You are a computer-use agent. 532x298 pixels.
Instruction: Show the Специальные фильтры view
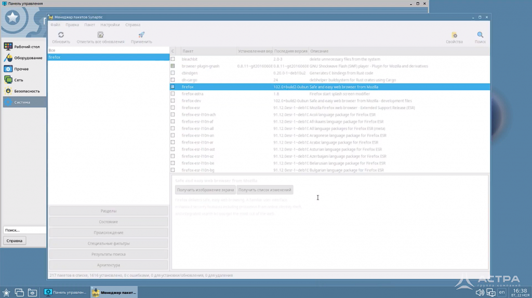[109, 243]
